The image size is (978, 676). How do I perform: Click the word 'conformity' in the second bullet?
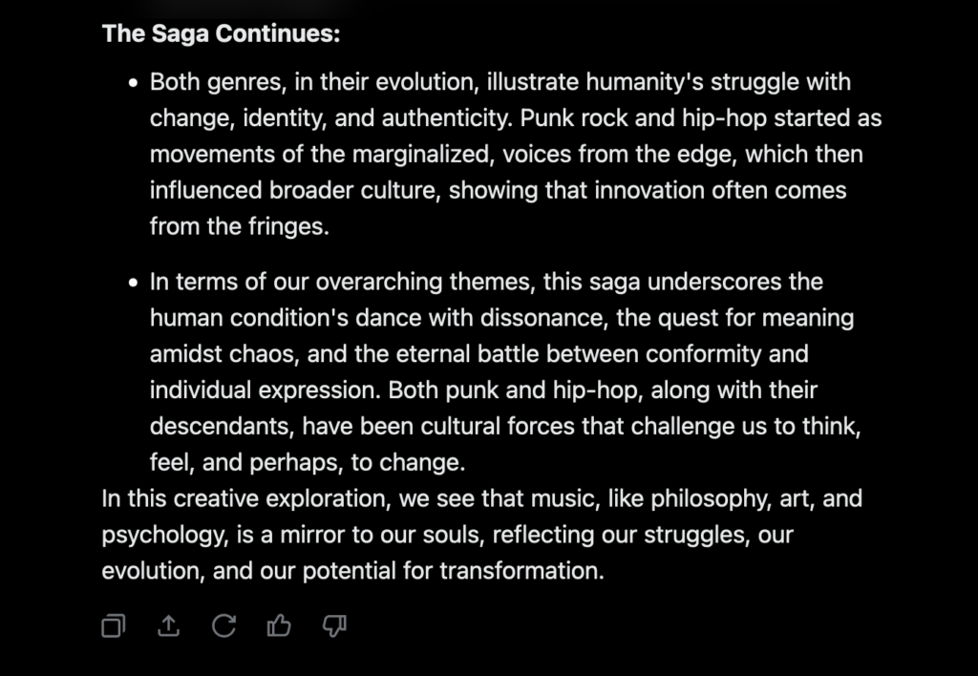[704, 353]
